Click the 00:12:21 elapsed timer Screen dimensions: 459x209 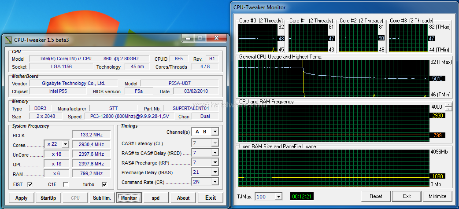[x=301, y=196]
